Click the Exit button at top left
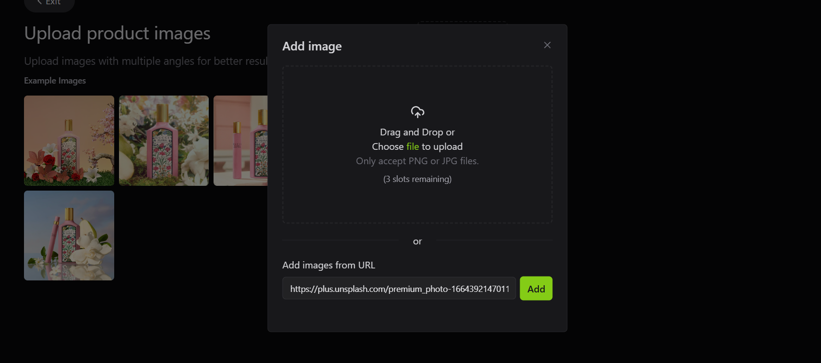Screen dimensions: 821x363 click(x=49, y=3)
